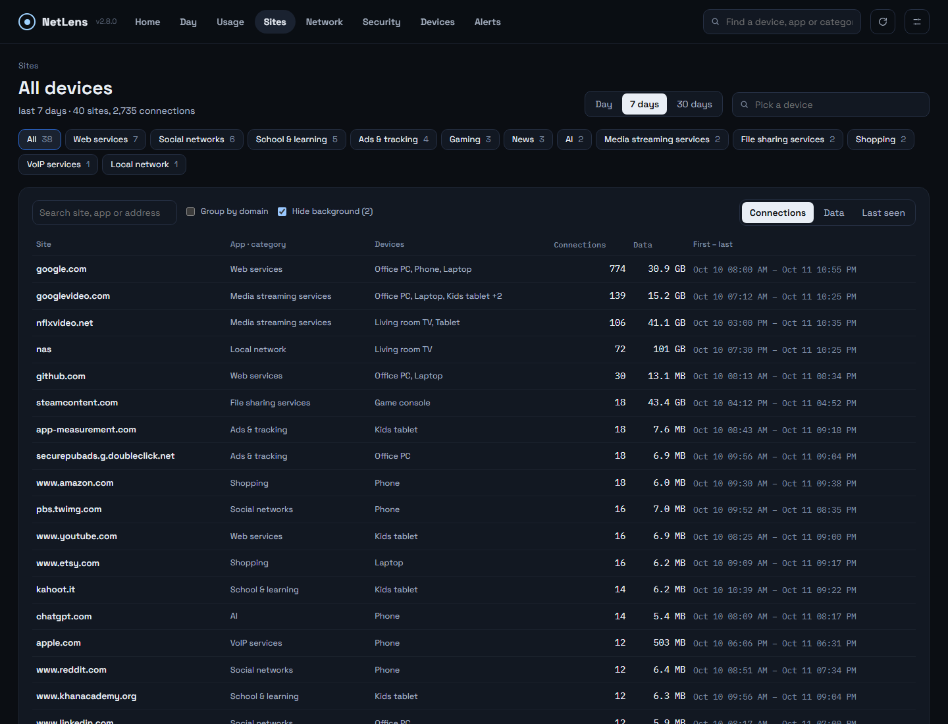Image resolution: width=948 pixels, height=724 pixels.
Task: Click the Sites breadcrumb label
Action: tap(28, 66)
